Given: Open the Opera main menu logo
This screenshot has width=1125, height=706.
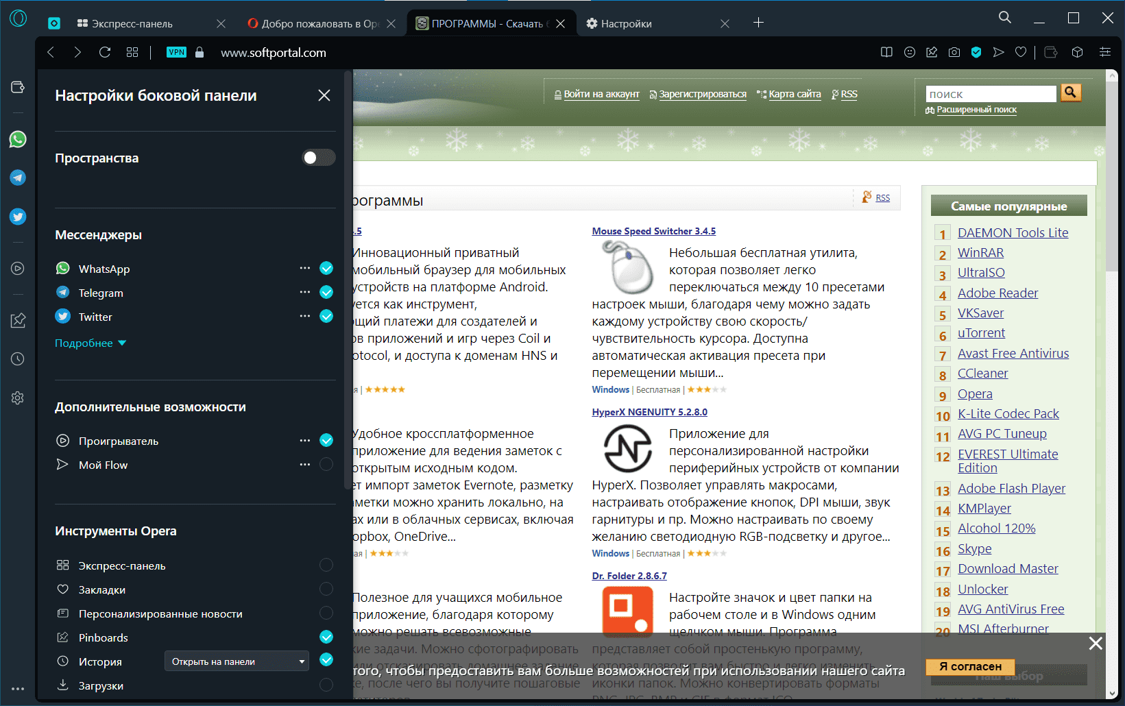Looking at the screenshot, I should [x=18, y=19].
